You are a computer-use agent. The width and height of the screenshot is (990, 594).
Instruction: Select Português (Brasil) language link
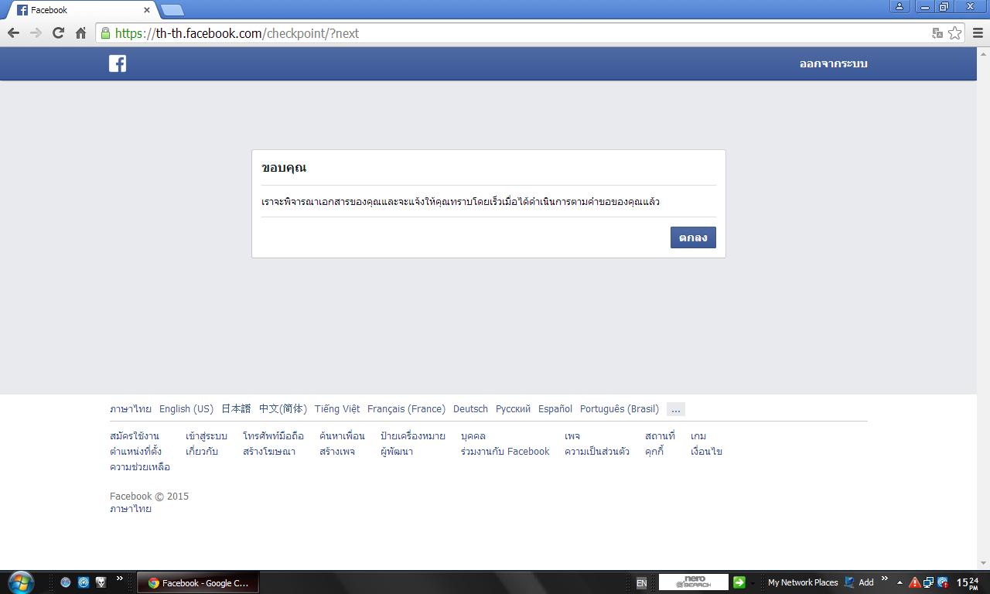click(620, 409)
